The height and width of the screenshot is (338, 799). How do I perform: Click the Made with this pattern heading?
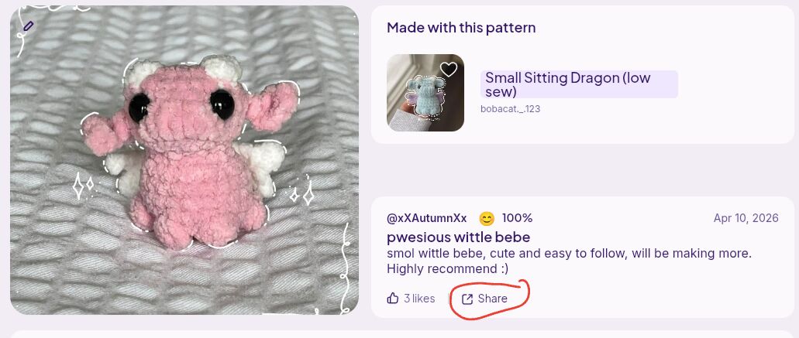(x=461, y=28)
